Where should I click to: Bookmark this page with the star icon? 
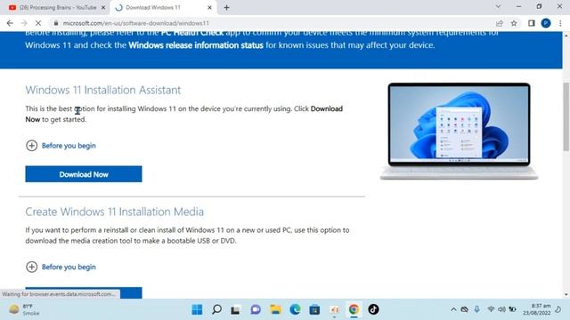[x=514, y=23]
